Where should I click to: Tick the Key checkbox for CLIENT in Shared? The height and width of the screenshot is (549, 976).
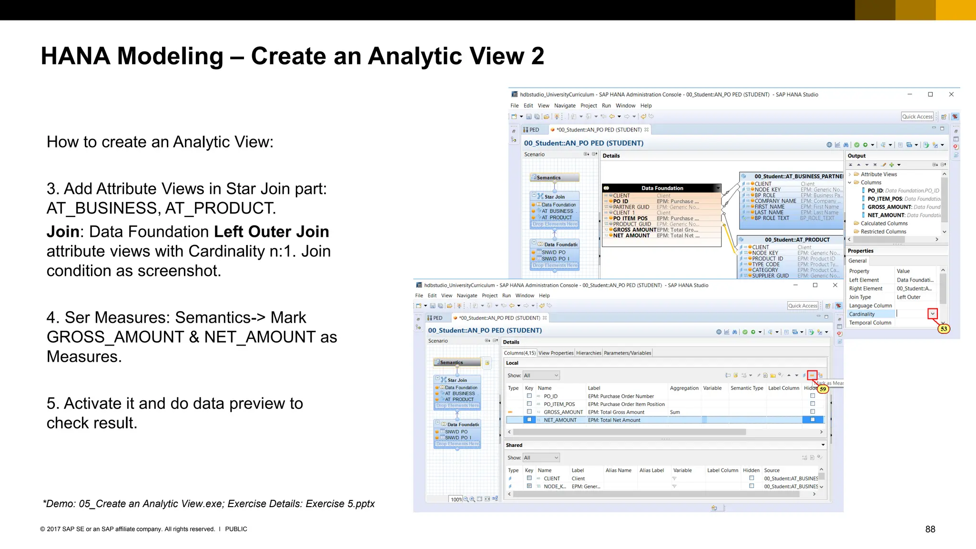click(x=529, y=478)
